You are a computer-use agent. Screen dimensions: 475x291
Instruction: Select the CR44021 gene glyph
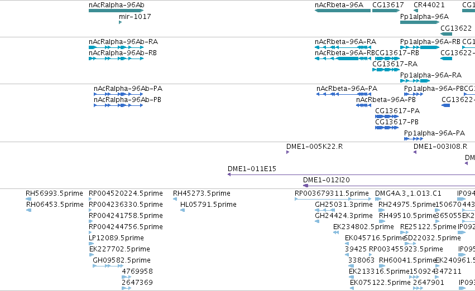(416, 11)
